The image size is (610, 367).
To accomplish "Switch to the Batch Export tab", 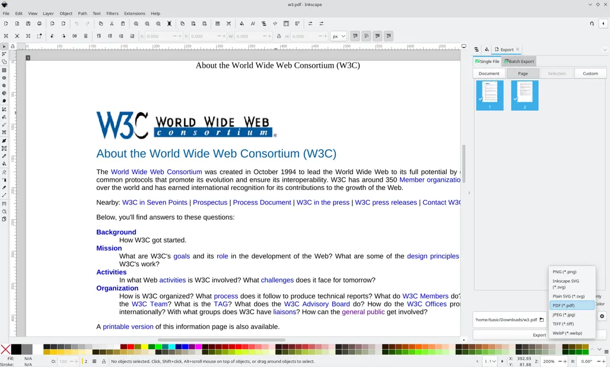I will pyautogui.click(x=519, y=61).
